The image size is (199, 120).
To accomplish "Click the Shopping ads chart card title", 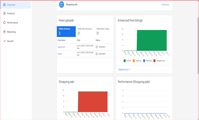I will click(66, 82).
